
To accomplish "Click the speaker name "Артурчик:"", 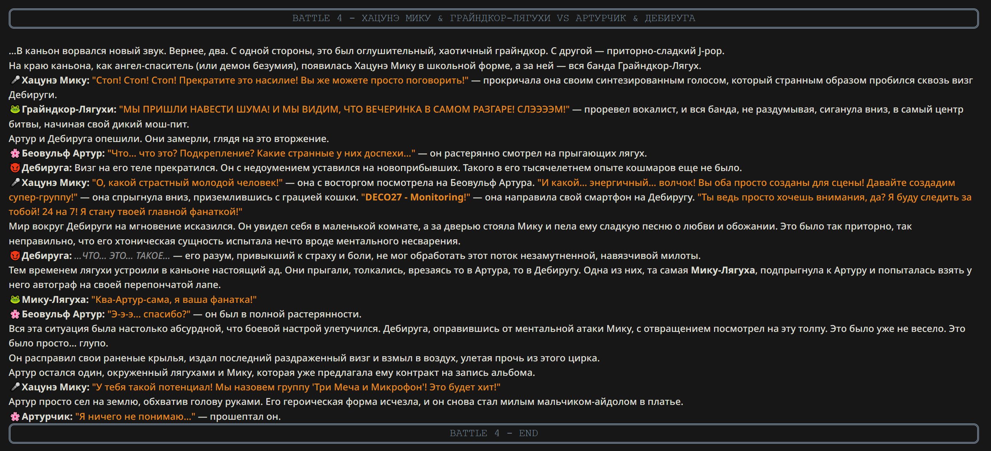I will tap(47, 417).
